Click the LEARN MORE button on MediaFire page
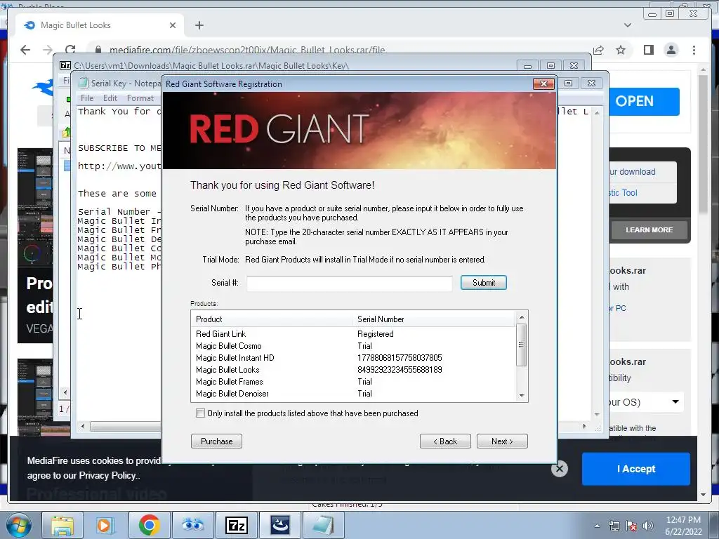Screen dimensions: 719x539 [x=649, y=229]
